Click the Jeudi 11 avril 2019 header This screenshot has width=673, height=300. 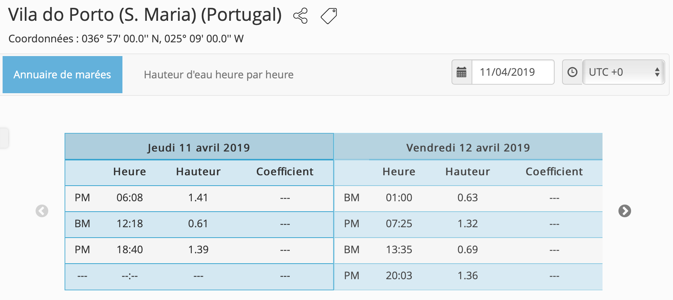coord(199,147)
